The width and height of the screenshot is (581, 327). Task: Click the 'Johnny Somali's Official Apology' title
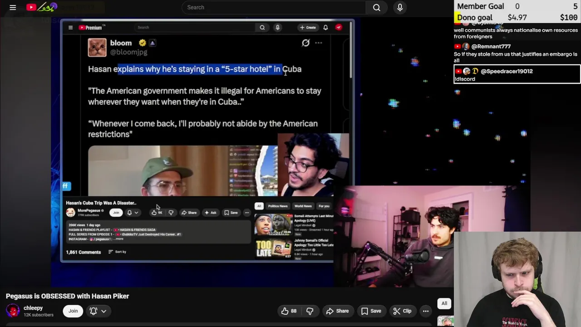314,243
